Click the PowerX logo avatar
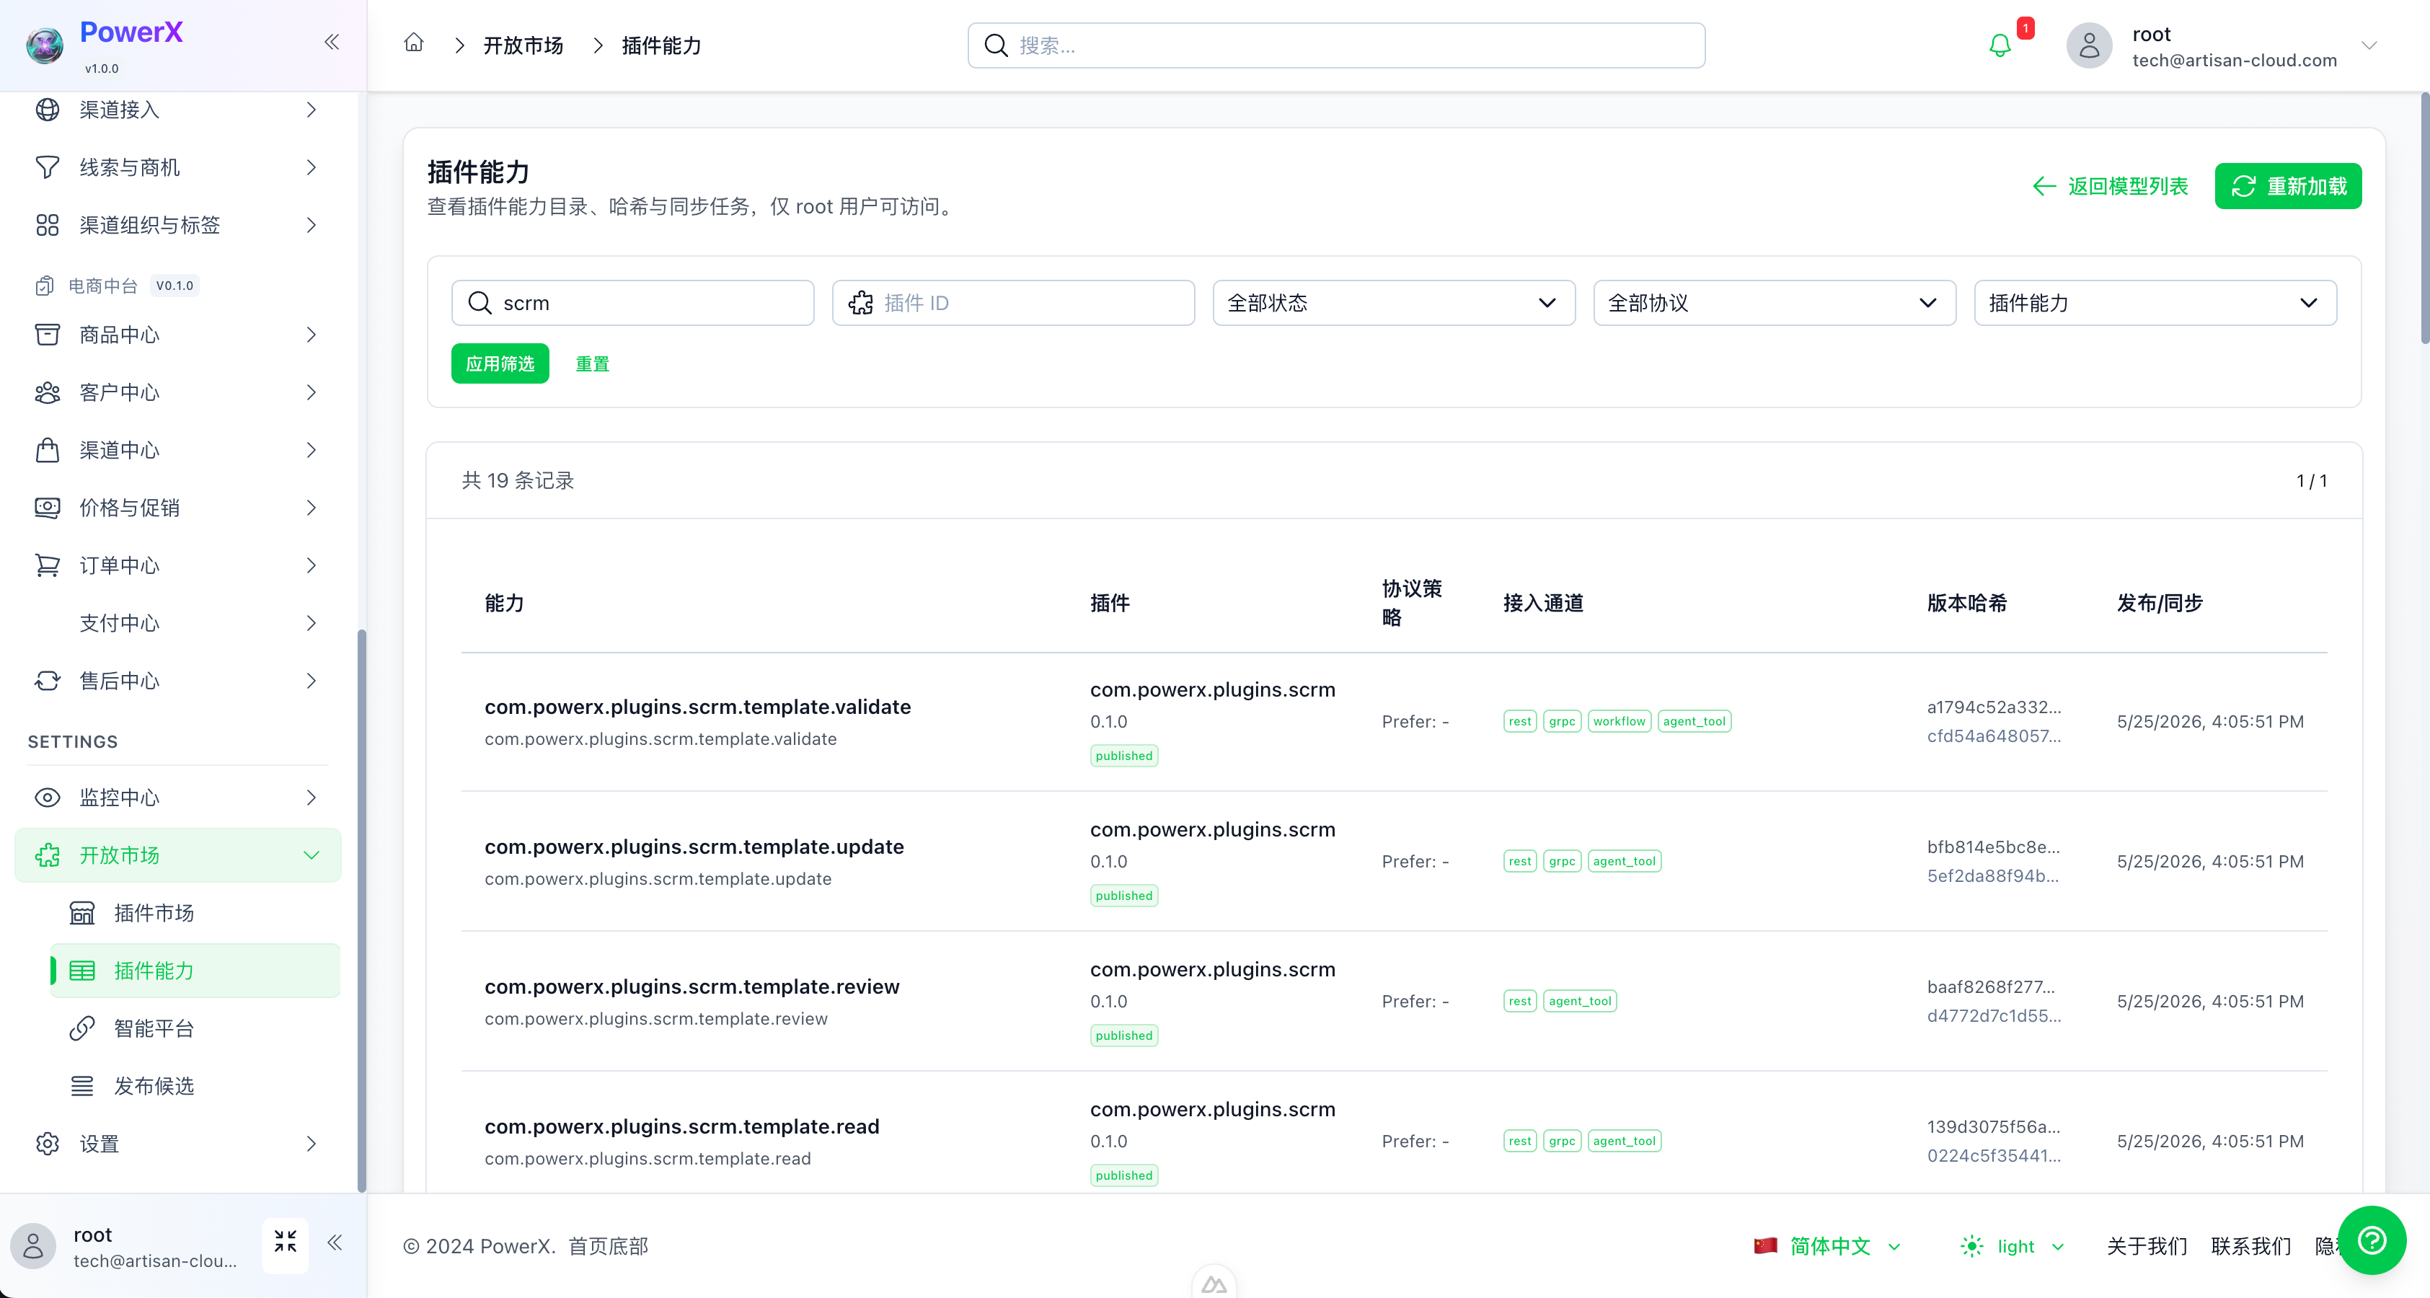 click(x=44, y=44)
